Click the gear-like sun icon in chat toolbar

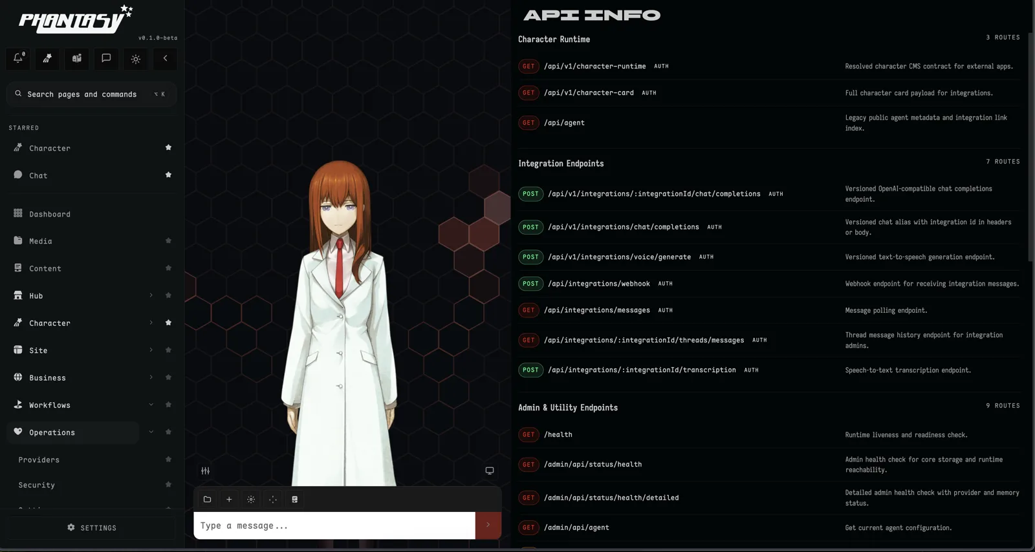tap(251, 499)
